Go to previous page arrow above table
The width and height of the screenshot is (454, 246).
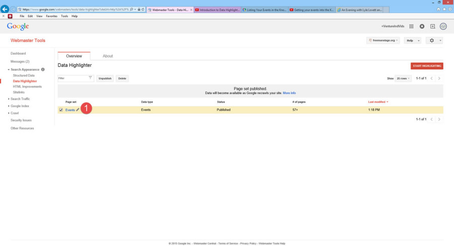[431, 78]
